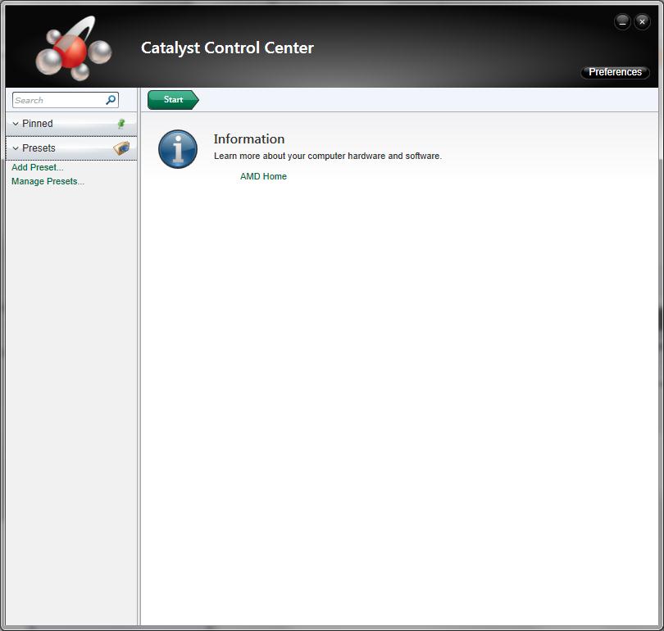Collapse the Pinned section chevron
The image size is (664, 631).
[x=16, y=124]
